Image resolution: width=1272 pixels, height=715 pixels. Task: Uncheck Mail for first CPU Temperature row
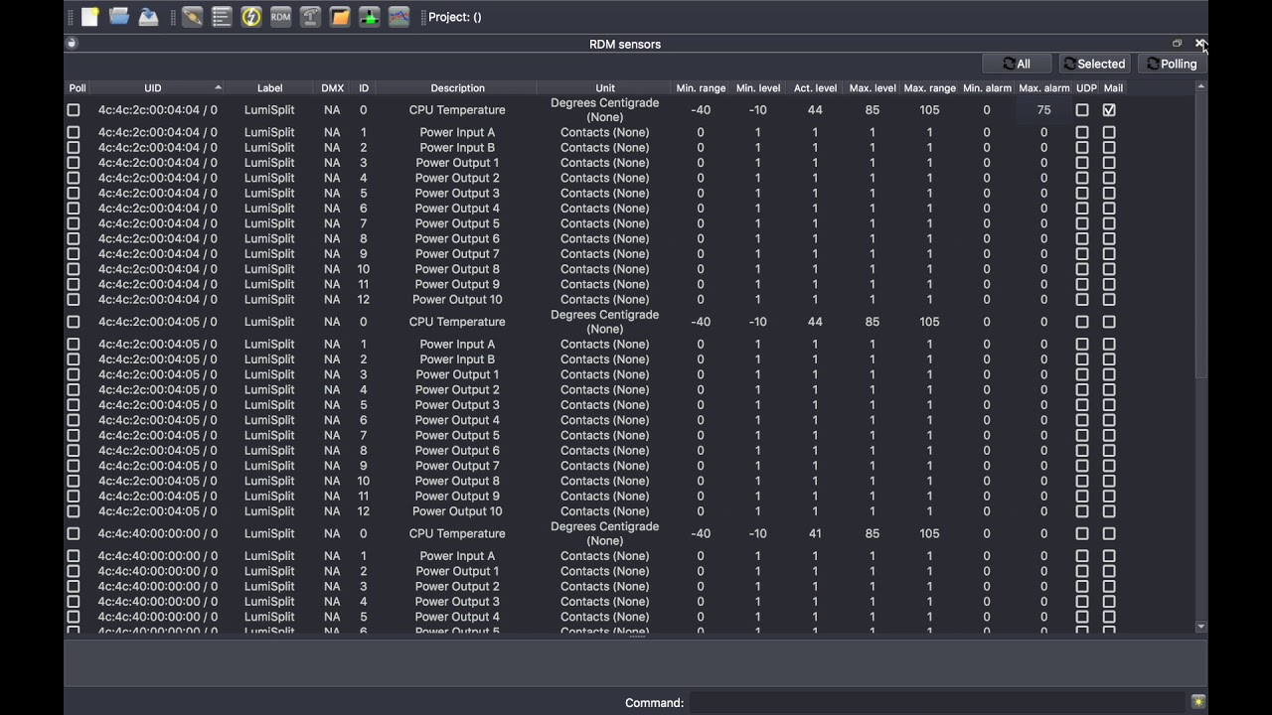(x=1109, y=110)
